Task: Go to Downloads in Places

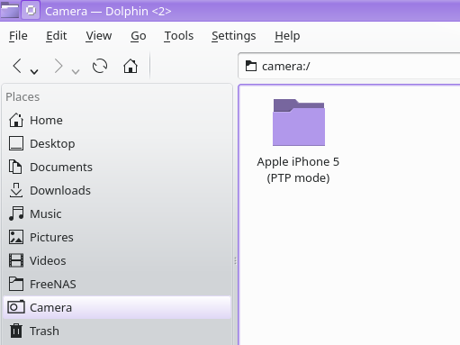Action: [x=117, y=190]
